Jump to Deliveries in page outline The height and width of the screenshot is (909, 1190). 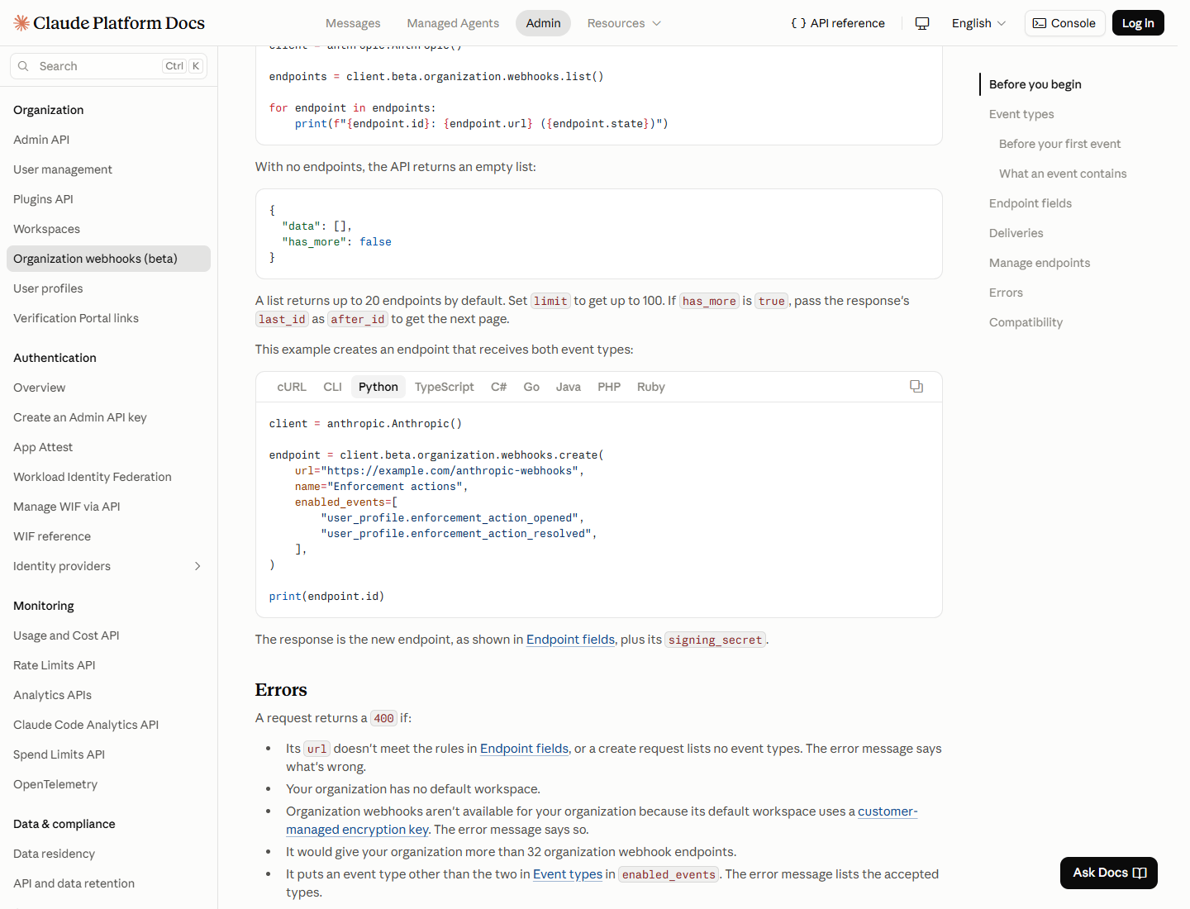[1016, 233]
